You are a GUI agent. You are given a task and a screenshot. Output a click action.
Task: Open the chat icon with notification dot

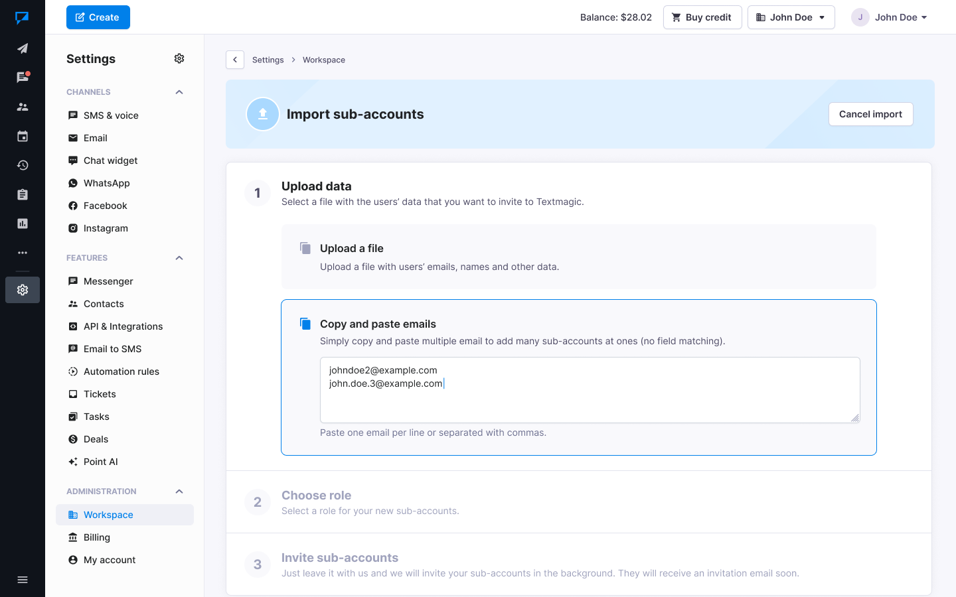[23, 77]
